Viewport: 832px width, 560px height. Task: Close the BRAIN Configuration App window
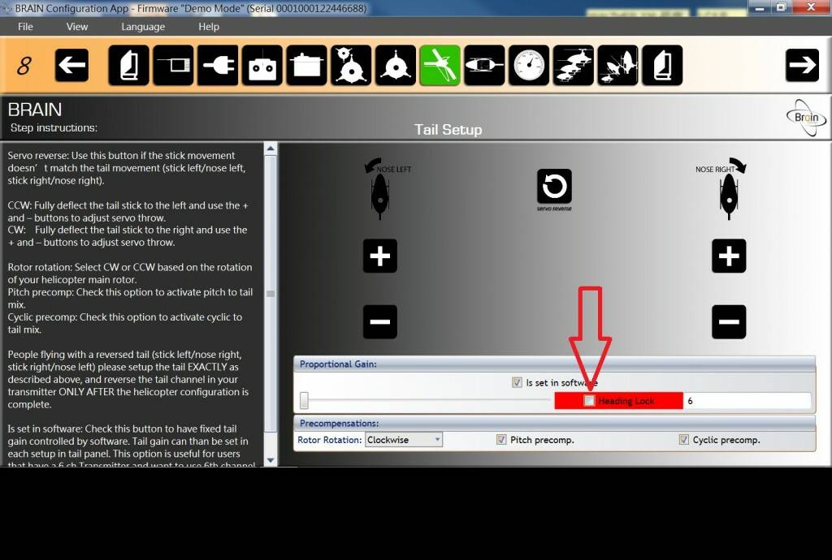tap(812, 7)
